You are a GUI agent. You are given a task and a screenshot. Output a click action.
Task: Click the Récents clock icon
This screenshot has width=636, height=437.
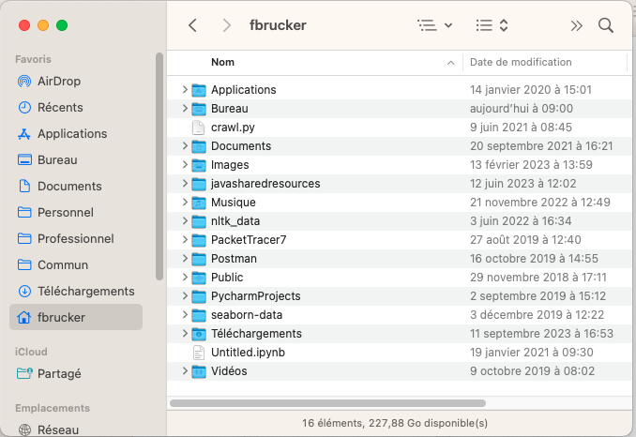(x=24, y=108)
